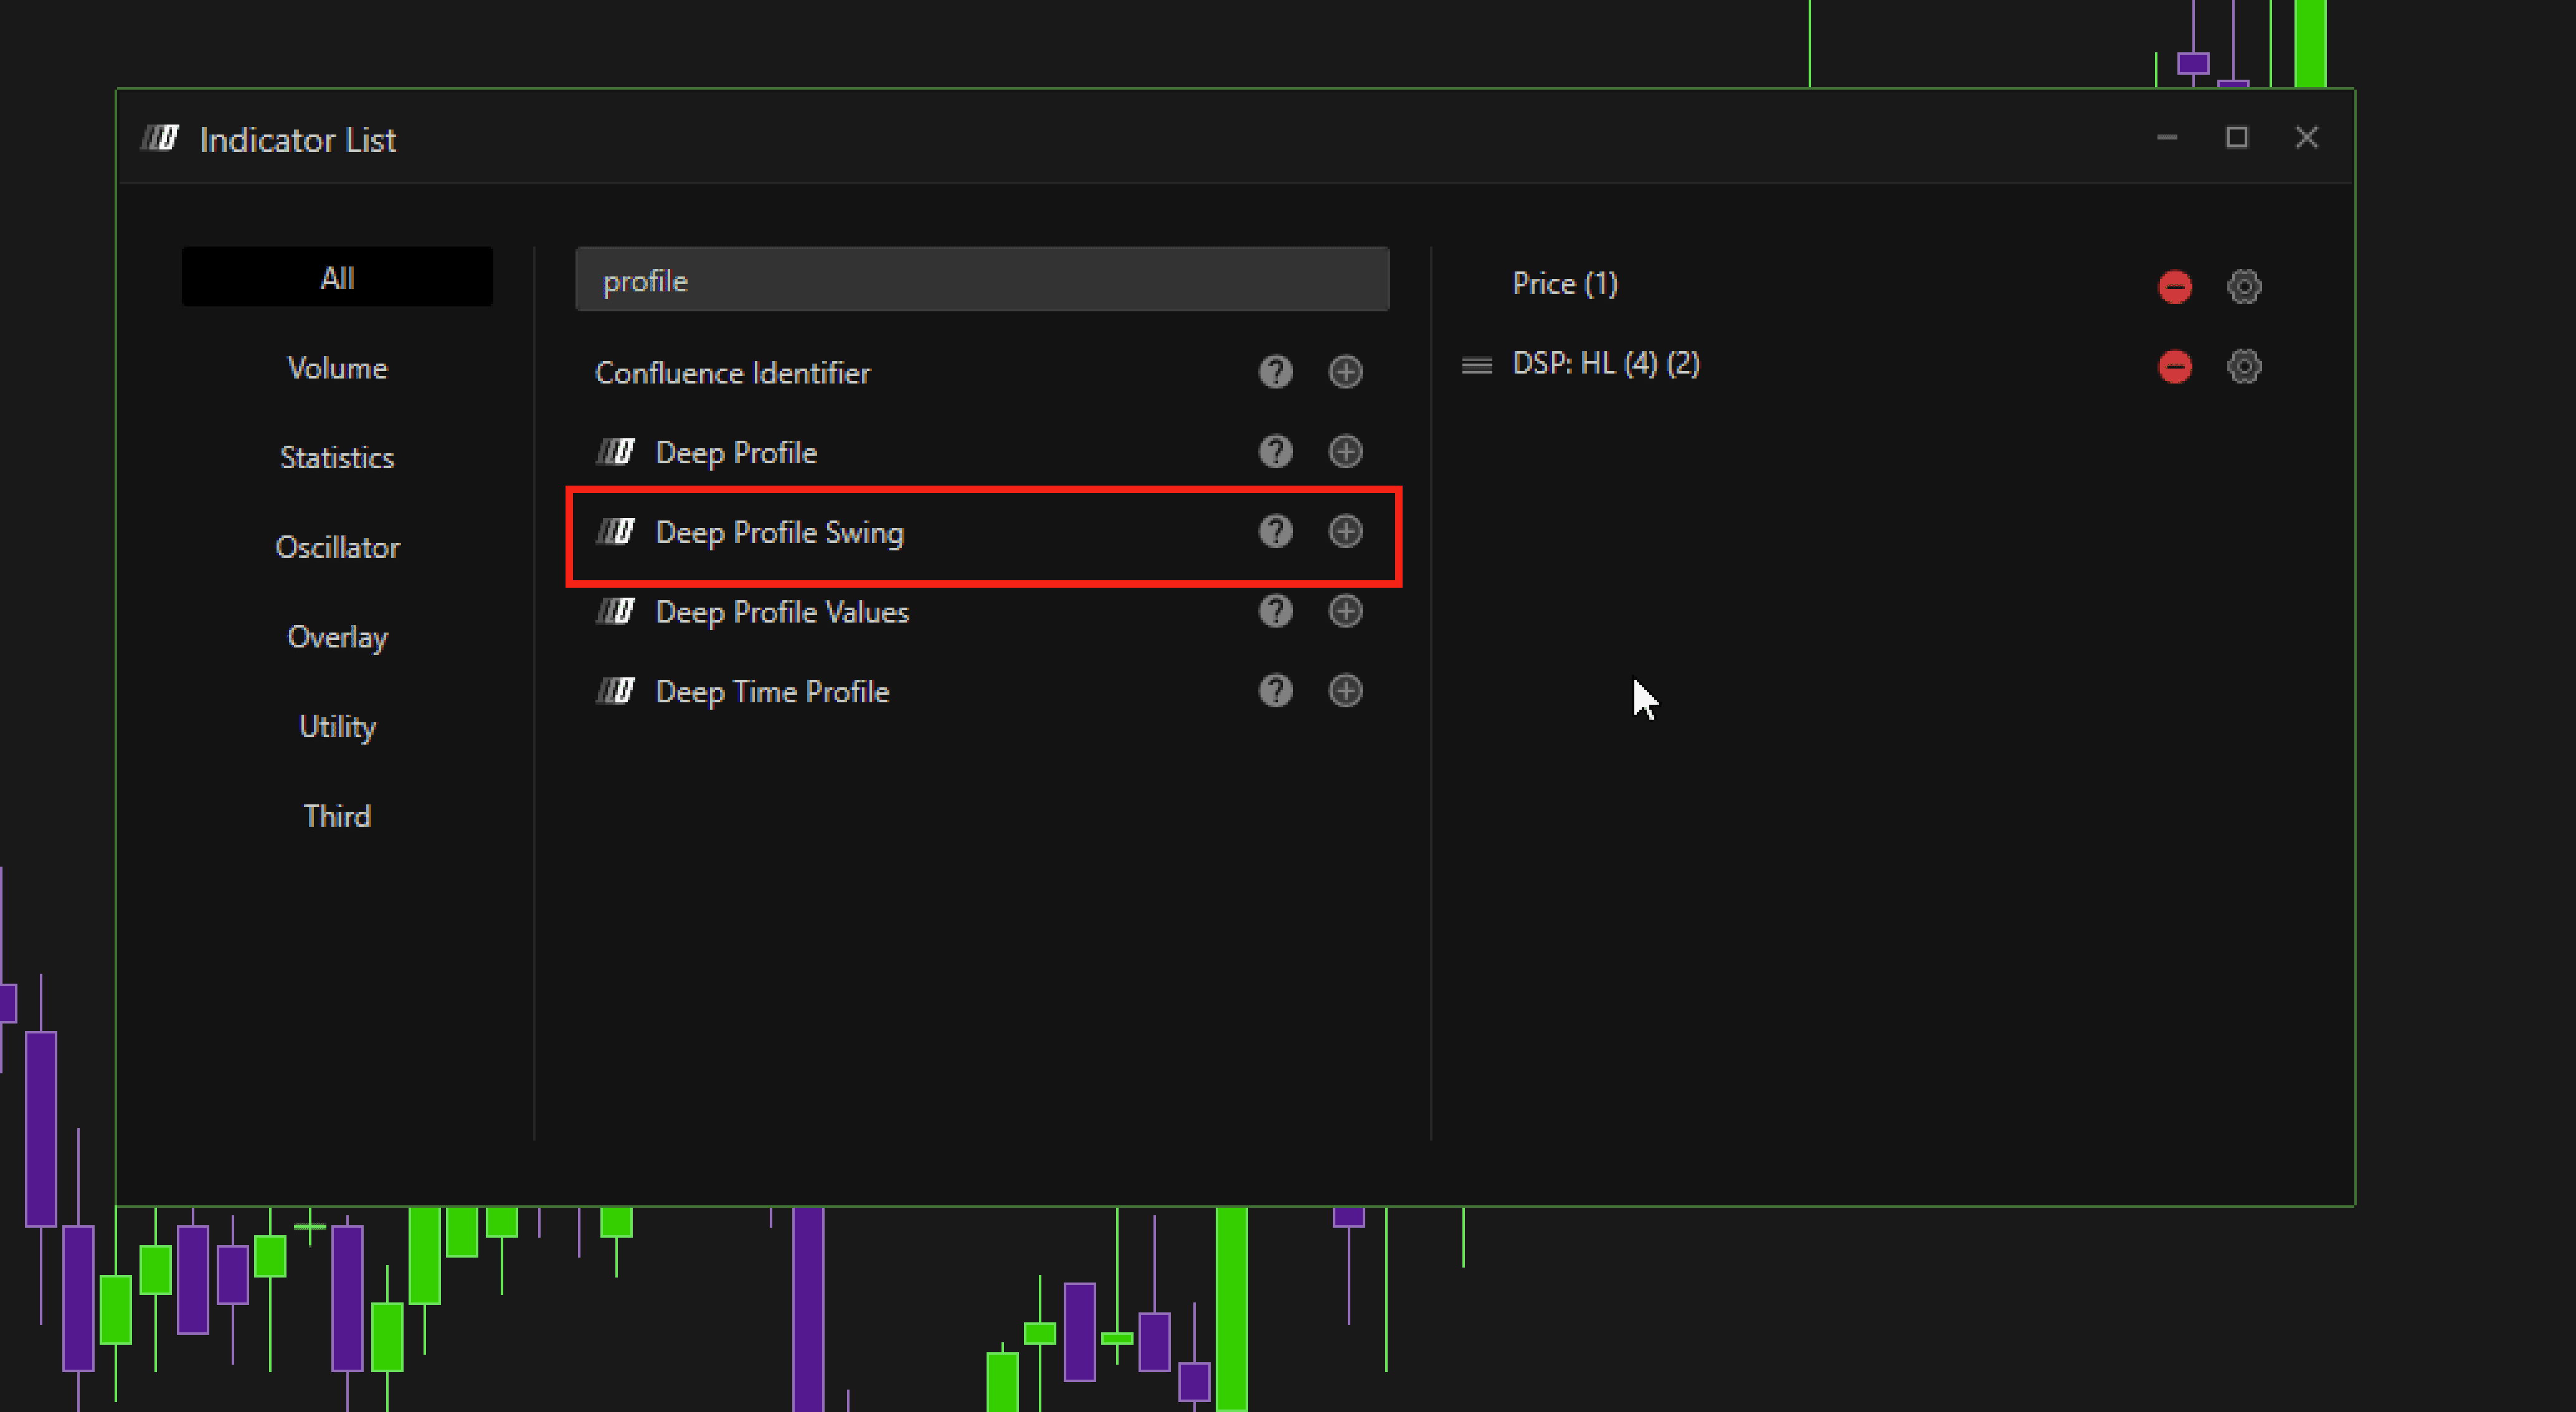Add Deep Time Profile using plus icon

click(1345, 690)
